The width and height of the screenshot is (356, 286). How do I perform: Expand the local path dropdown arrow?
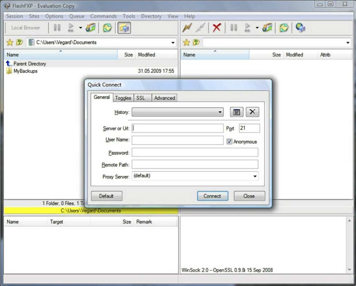(173, 43)
